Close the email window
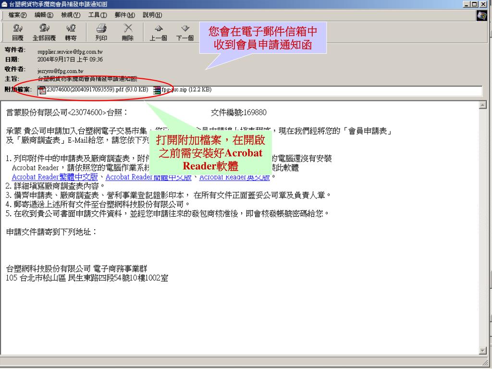Viewport: 492px width, 369px height. 483,4
